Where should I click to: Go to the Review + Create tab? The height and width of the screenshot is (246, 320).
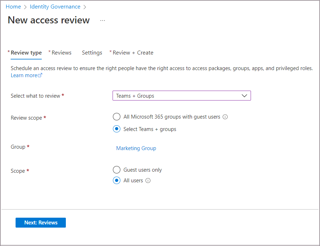[x=133, y=53]
